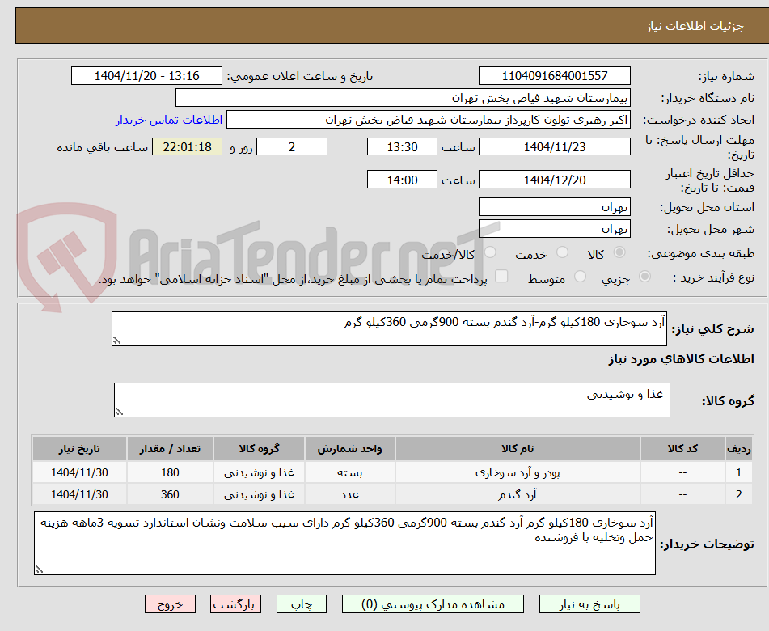
Task: Click the گروه کالا column header in table
Action: pos(259,448)
